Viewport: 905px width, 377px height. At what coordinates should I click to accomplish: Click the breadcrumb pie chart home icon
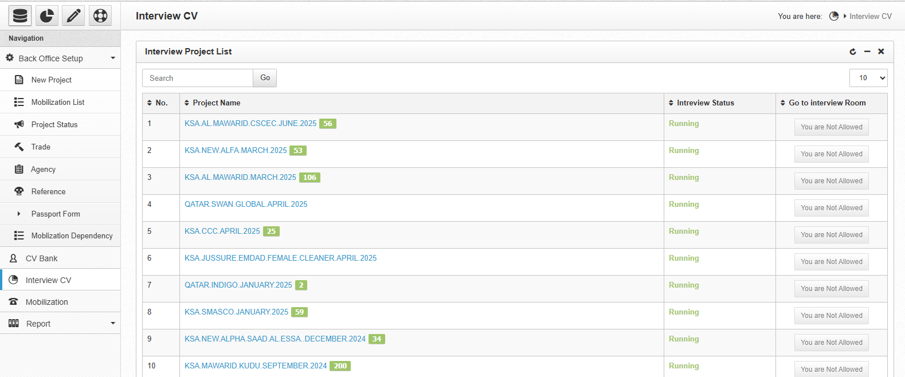point(834,16)
